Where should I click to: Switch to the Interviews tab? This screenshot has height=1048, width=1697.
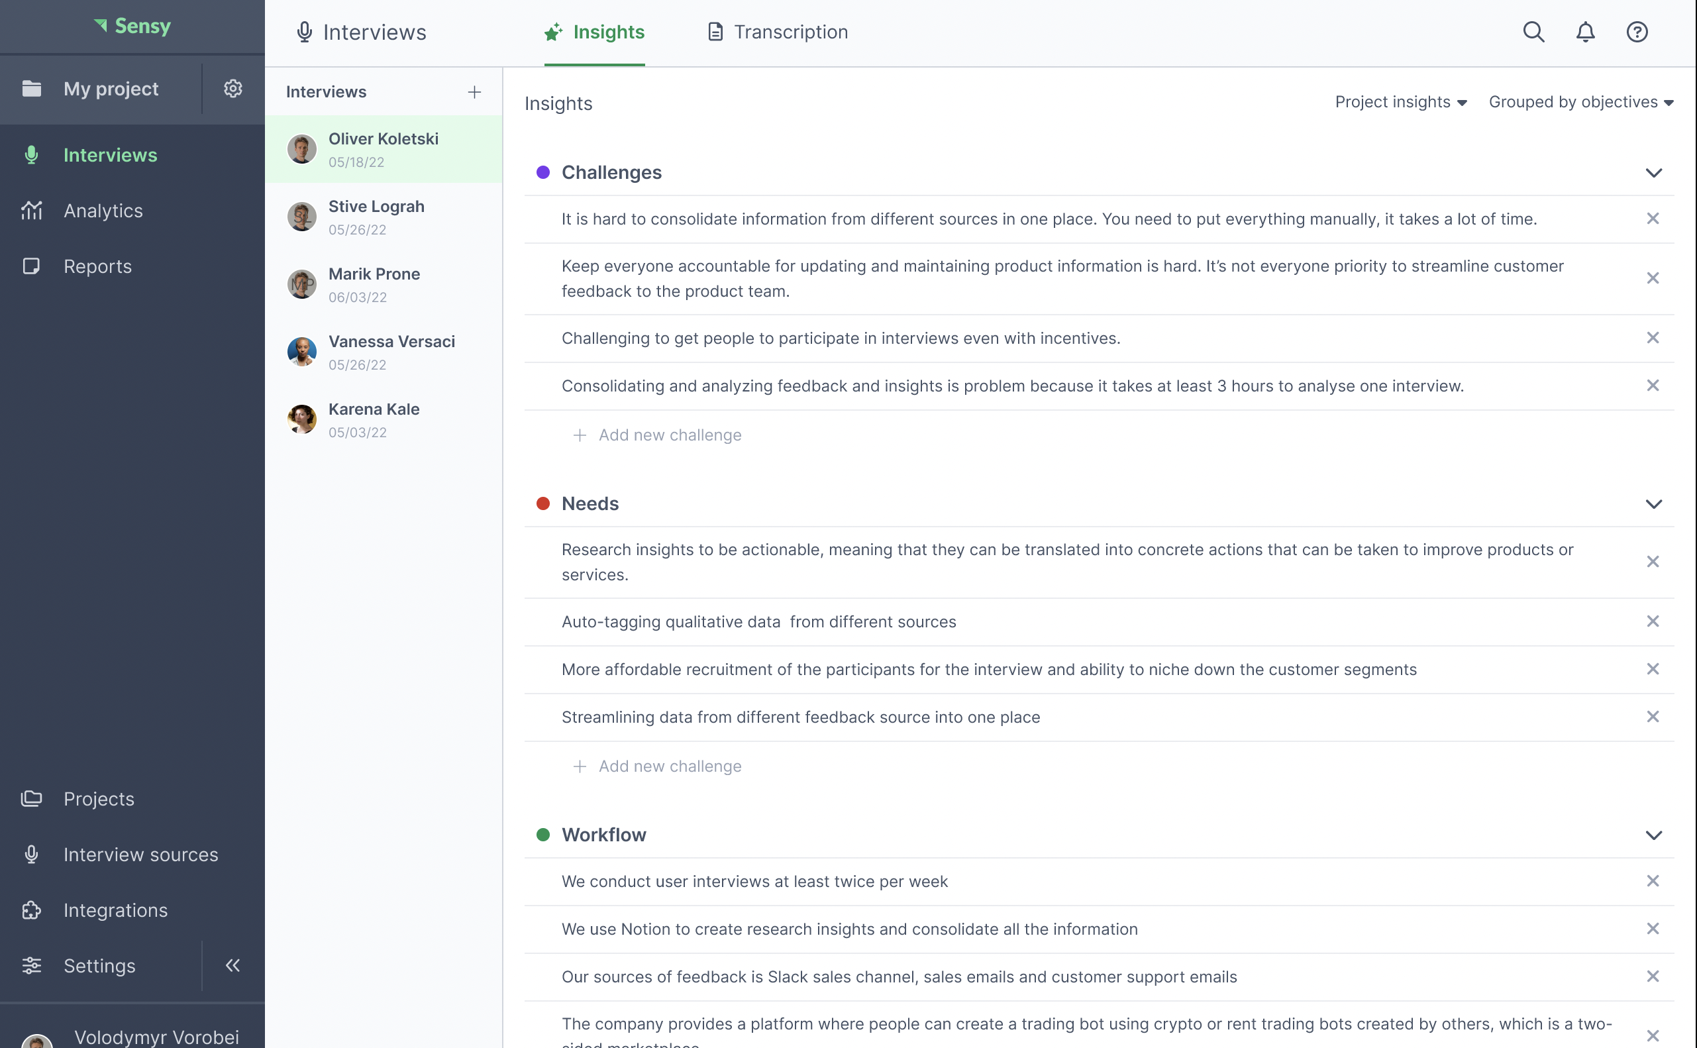pos(360,32)
